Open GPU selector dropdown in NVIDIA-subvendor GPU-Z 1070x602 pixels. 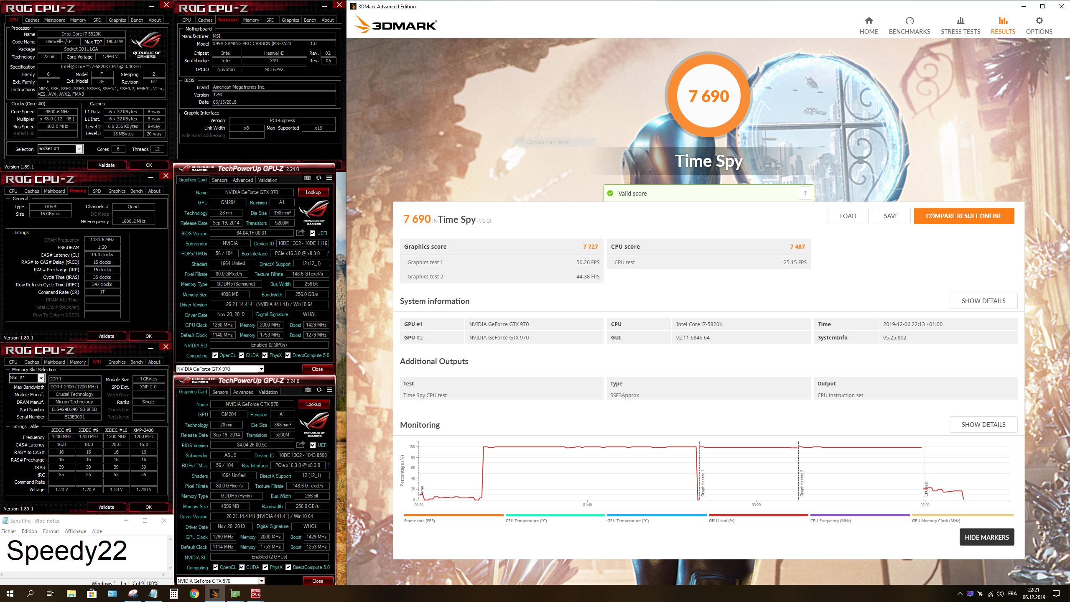pyautogui.click(x=220, y=369)
